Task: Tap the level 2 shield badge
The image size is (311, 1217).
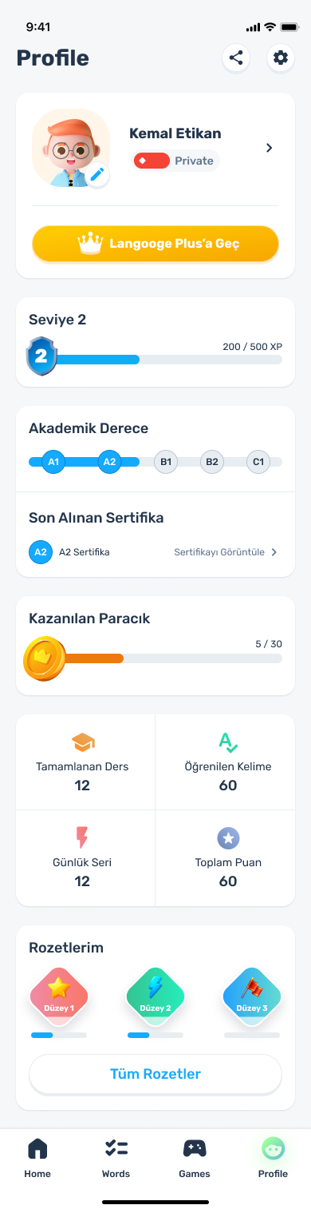Action: point(41,356)
